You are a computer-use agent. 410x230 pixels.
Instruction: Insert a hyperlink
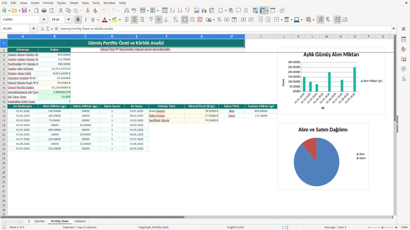coord(231,11)
